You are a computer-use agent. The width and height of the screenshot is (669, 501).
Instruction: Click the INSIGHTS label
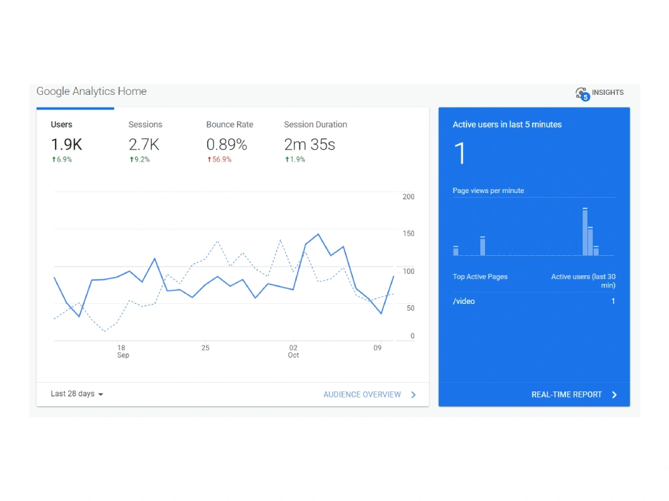(x=607, y=92)
